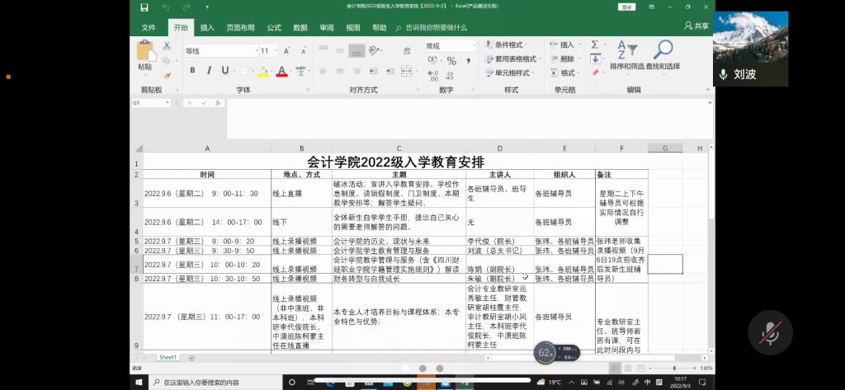Open Find and Select magnifier
The height and width of the screenshot is (390, 845).
pyautogui.click(x=663, y=56)
